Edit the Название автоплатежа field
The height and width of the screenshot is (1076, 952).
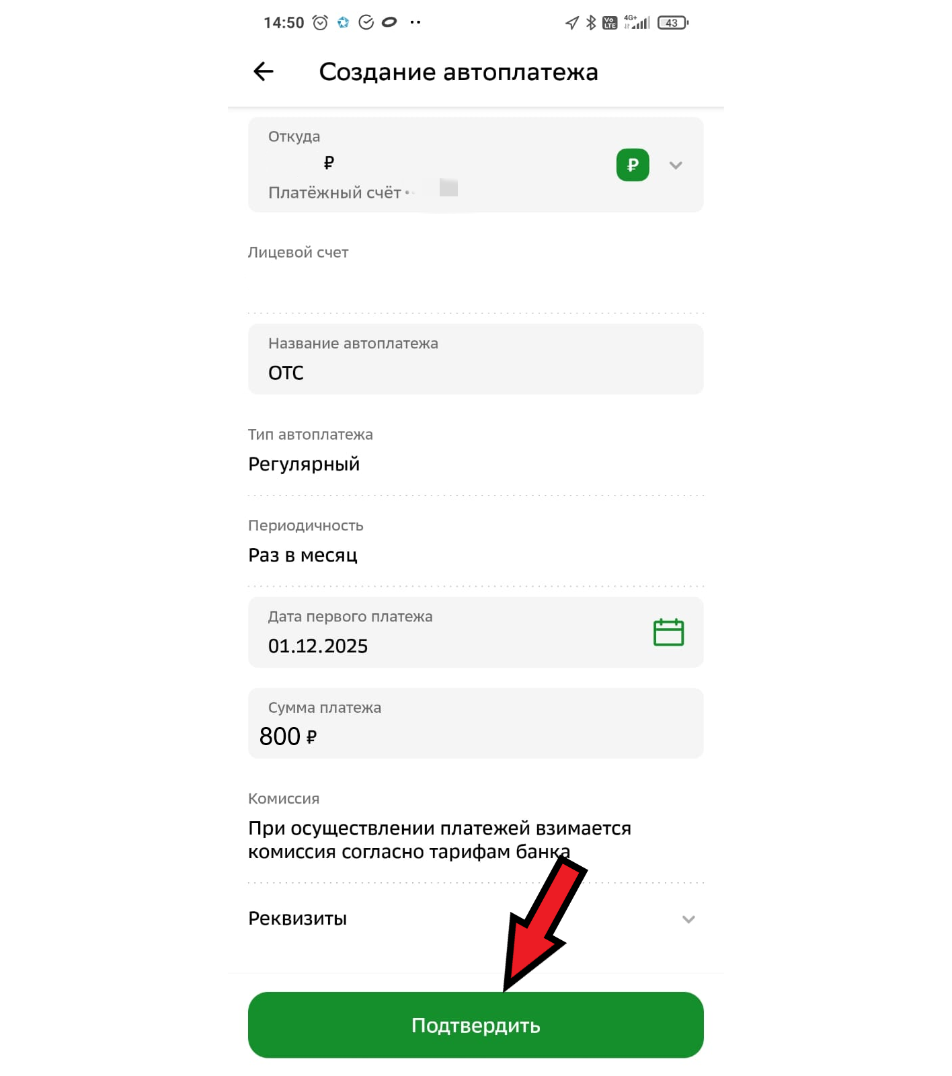point(475,359)
